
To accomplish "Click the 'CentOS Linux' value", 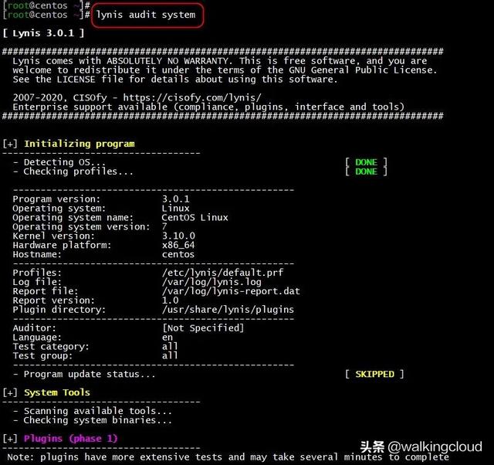I will [195, 218].
